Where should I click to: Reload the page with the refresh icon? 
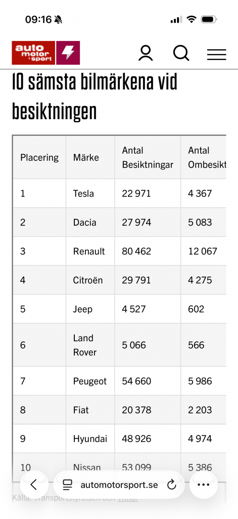point(172,485)
